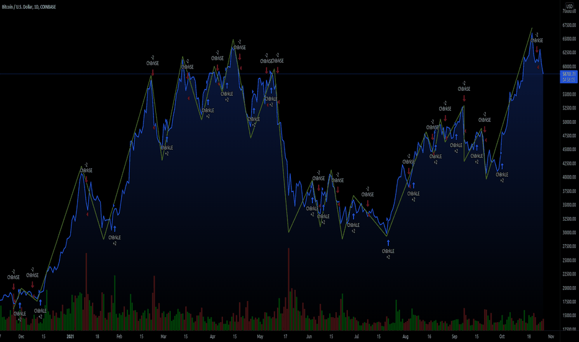
Task: Click the ChBrkSE label at January 2021 peak
Action: coord(86,170)
